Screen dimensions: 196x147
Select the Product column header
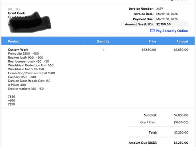14,41
